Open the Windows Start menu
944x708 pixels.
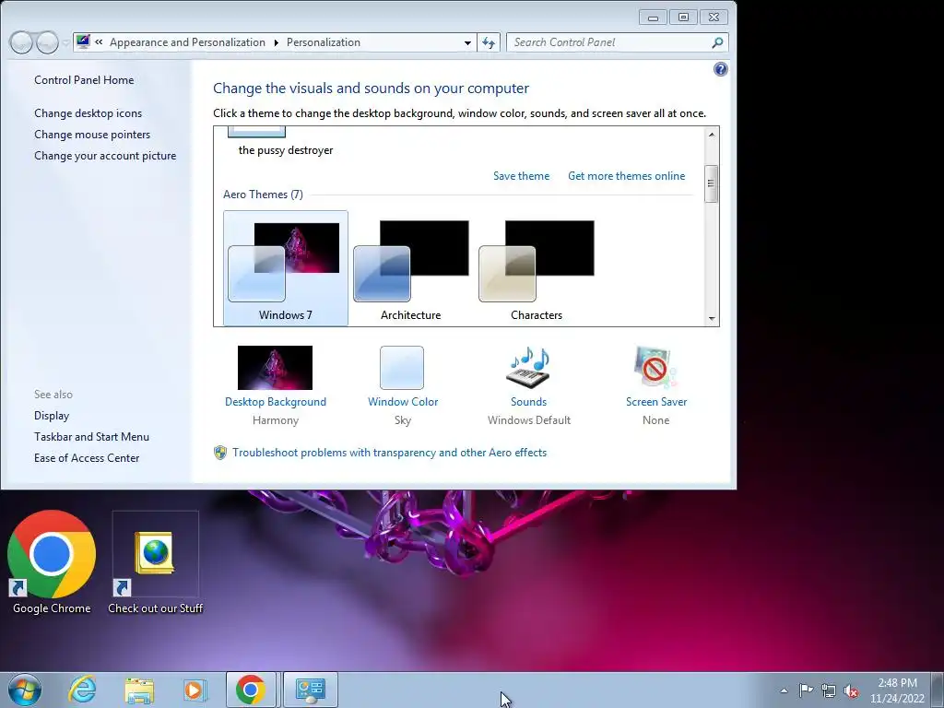click(25, 690)
